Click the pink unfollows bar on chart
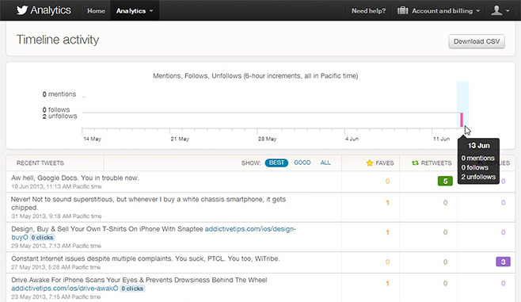Image resolution: width=521 pixels, height=302 pixels. pos(462,120)
